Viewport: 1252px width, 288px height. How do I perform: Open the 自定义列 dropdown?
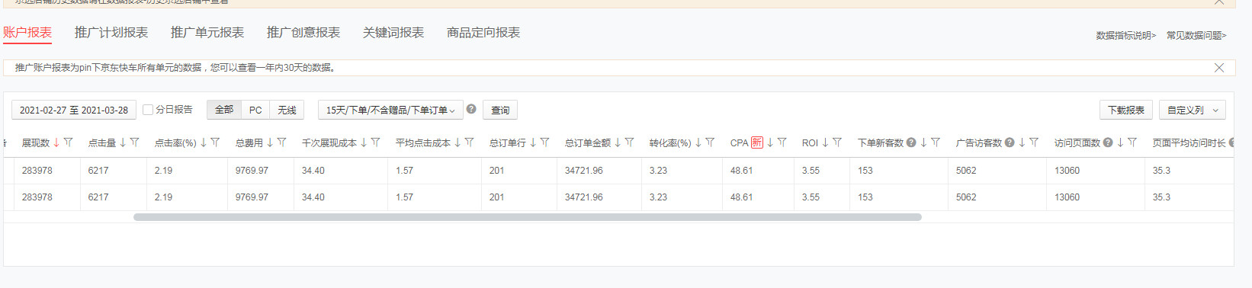point(1193,110)
